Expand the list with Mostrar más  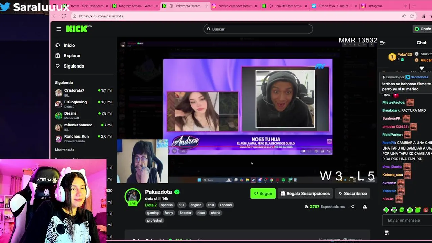[x=64, y=150]
